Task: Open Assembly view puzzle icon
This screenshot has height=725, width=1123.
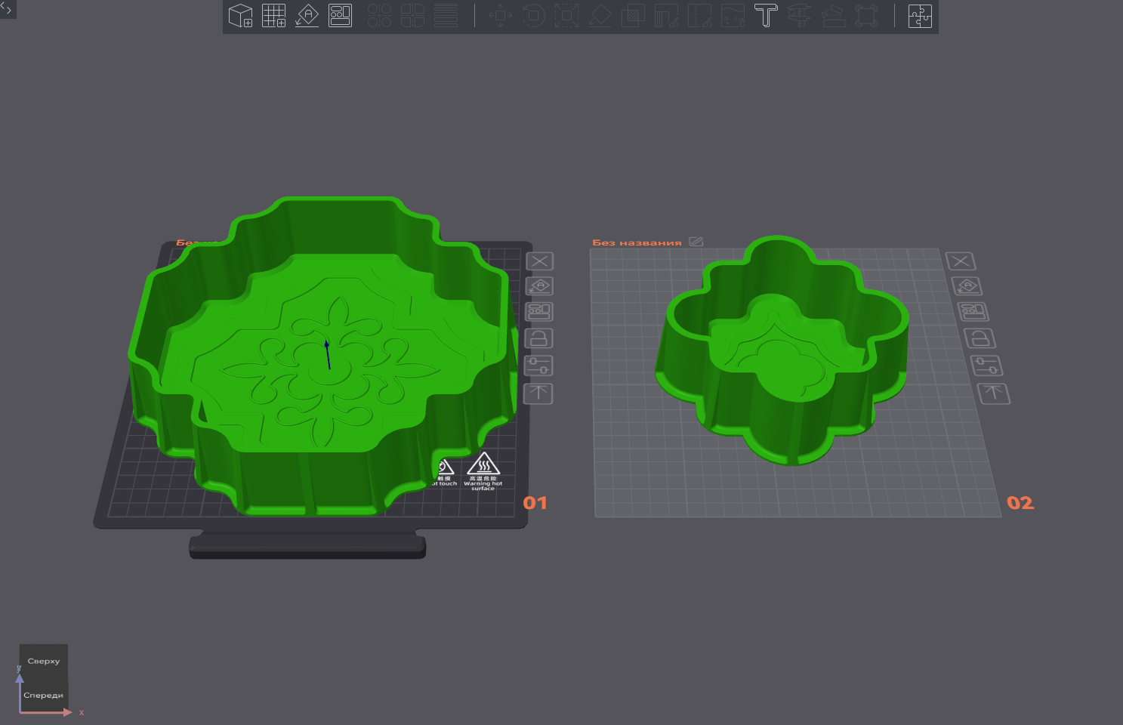Action: pos(920,16)
